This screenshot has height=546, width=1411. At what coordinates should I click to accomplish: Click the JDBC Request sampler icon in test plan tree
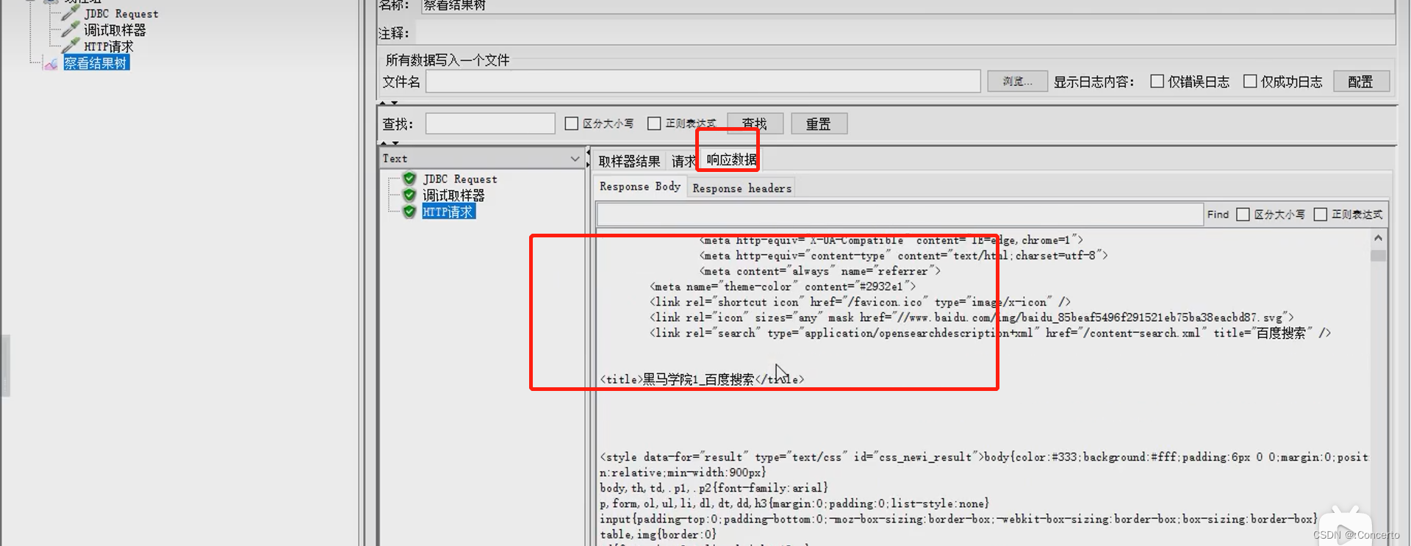coord(71,12)
